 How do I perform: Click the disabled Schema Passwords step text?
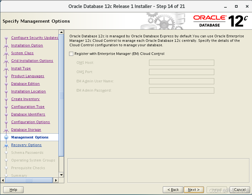point(27,153)
